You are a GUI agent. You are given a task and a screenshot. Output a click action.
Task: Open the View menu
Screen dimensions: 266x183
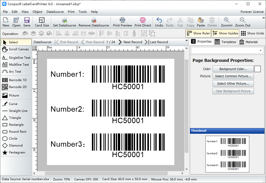coord(25,12)
